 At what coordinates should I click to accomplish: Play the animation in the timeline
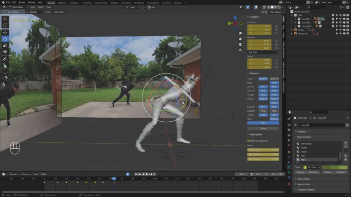click(x=147, y=174)
